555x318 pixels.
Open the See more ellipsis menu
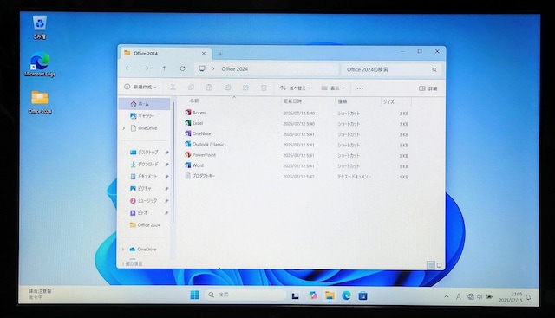pyautogui.click(x=360, y=88)
